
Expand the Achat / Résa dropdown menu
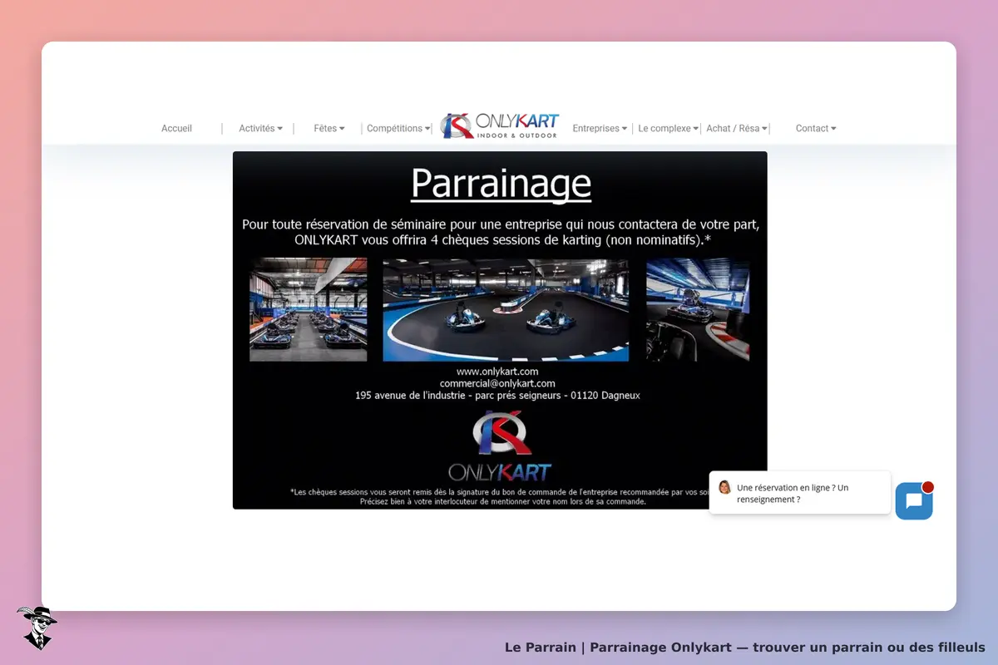click(x=737, y=129)
